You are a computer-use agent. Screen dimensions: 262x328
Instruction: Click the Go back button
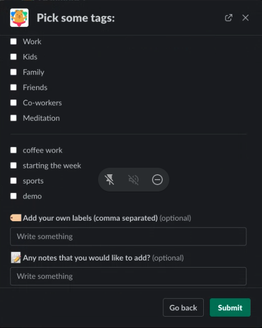tap(183, 307)
